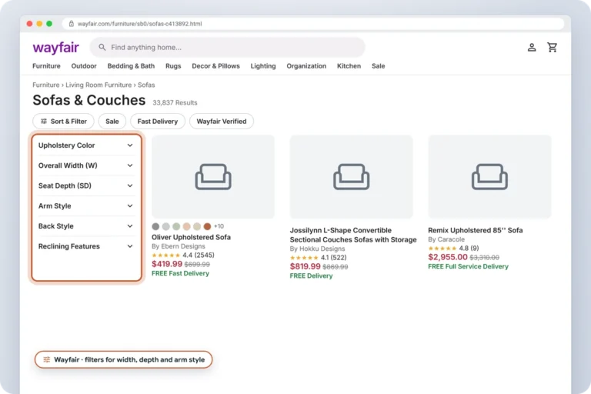Open the Outdoor menu
This screenshot has height=394, width=591.
[x=84, y=66]
